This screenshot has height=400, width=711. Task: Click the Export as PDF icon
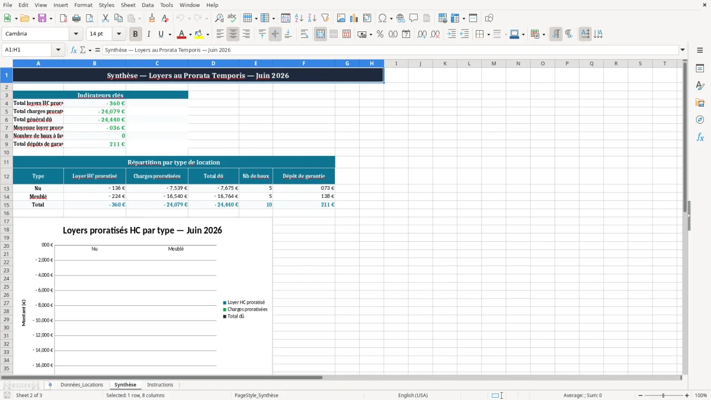point(63,18)
